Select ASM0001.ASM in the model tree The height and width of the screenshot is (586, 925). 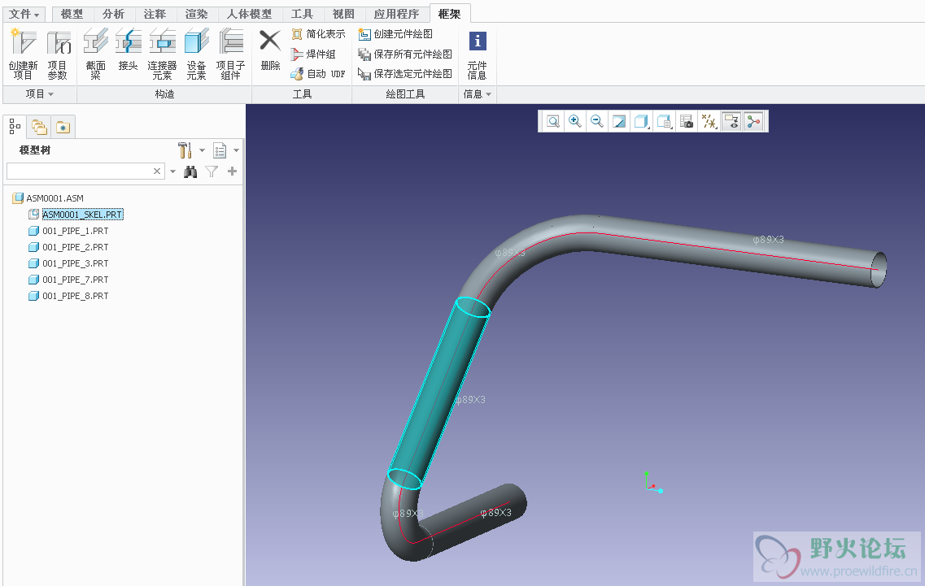[x=48, y=198]
